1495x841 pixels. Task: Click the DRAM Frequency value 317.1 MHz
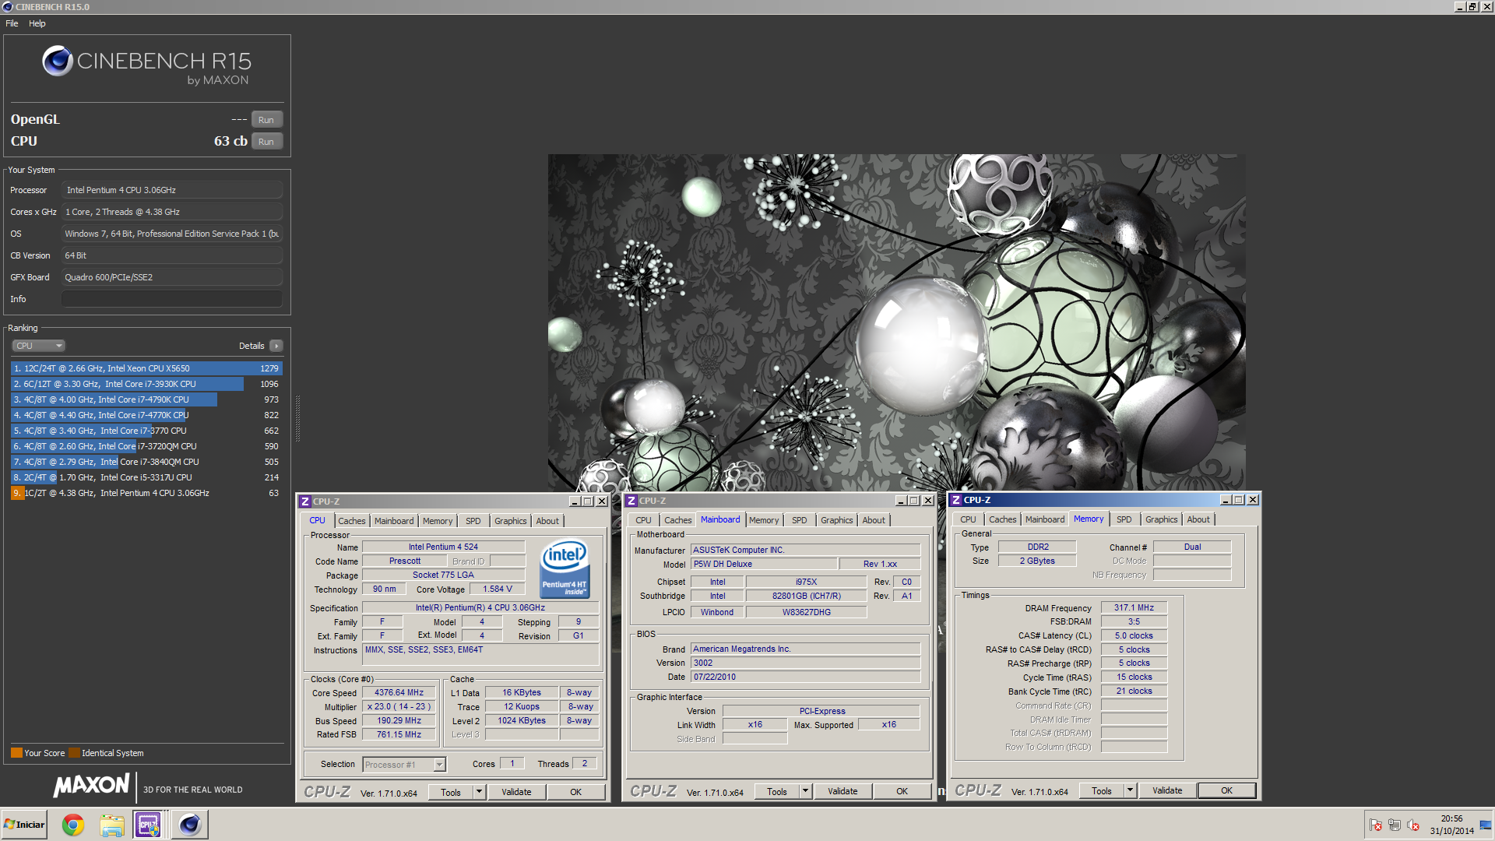point(1134,607)
